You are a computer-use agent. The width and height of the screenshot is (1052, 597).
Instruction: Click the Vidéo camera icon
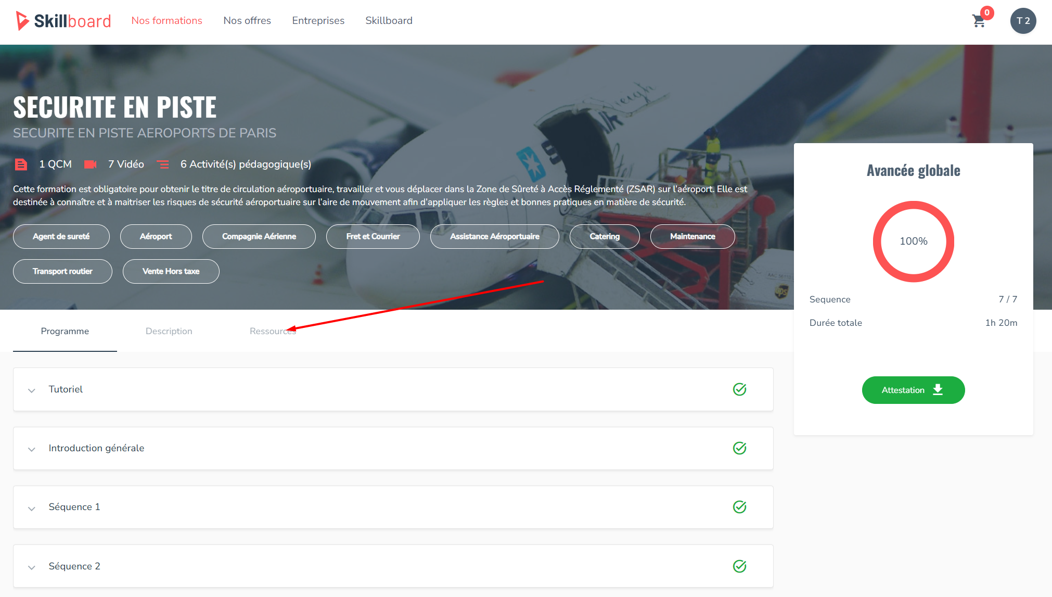[91, 164]
